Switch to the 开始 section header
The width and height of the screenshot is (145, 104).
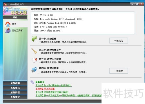pyautogui.click(x=15, y=17)
